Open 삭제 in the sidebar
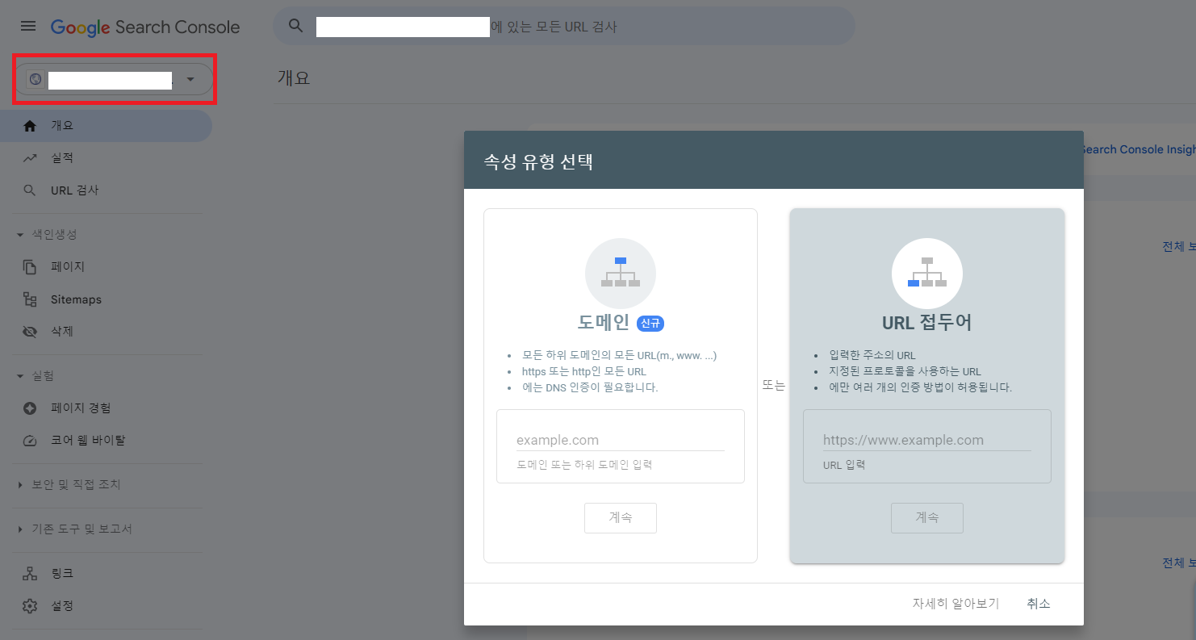 pyautogui.click(x=106, y=332)
